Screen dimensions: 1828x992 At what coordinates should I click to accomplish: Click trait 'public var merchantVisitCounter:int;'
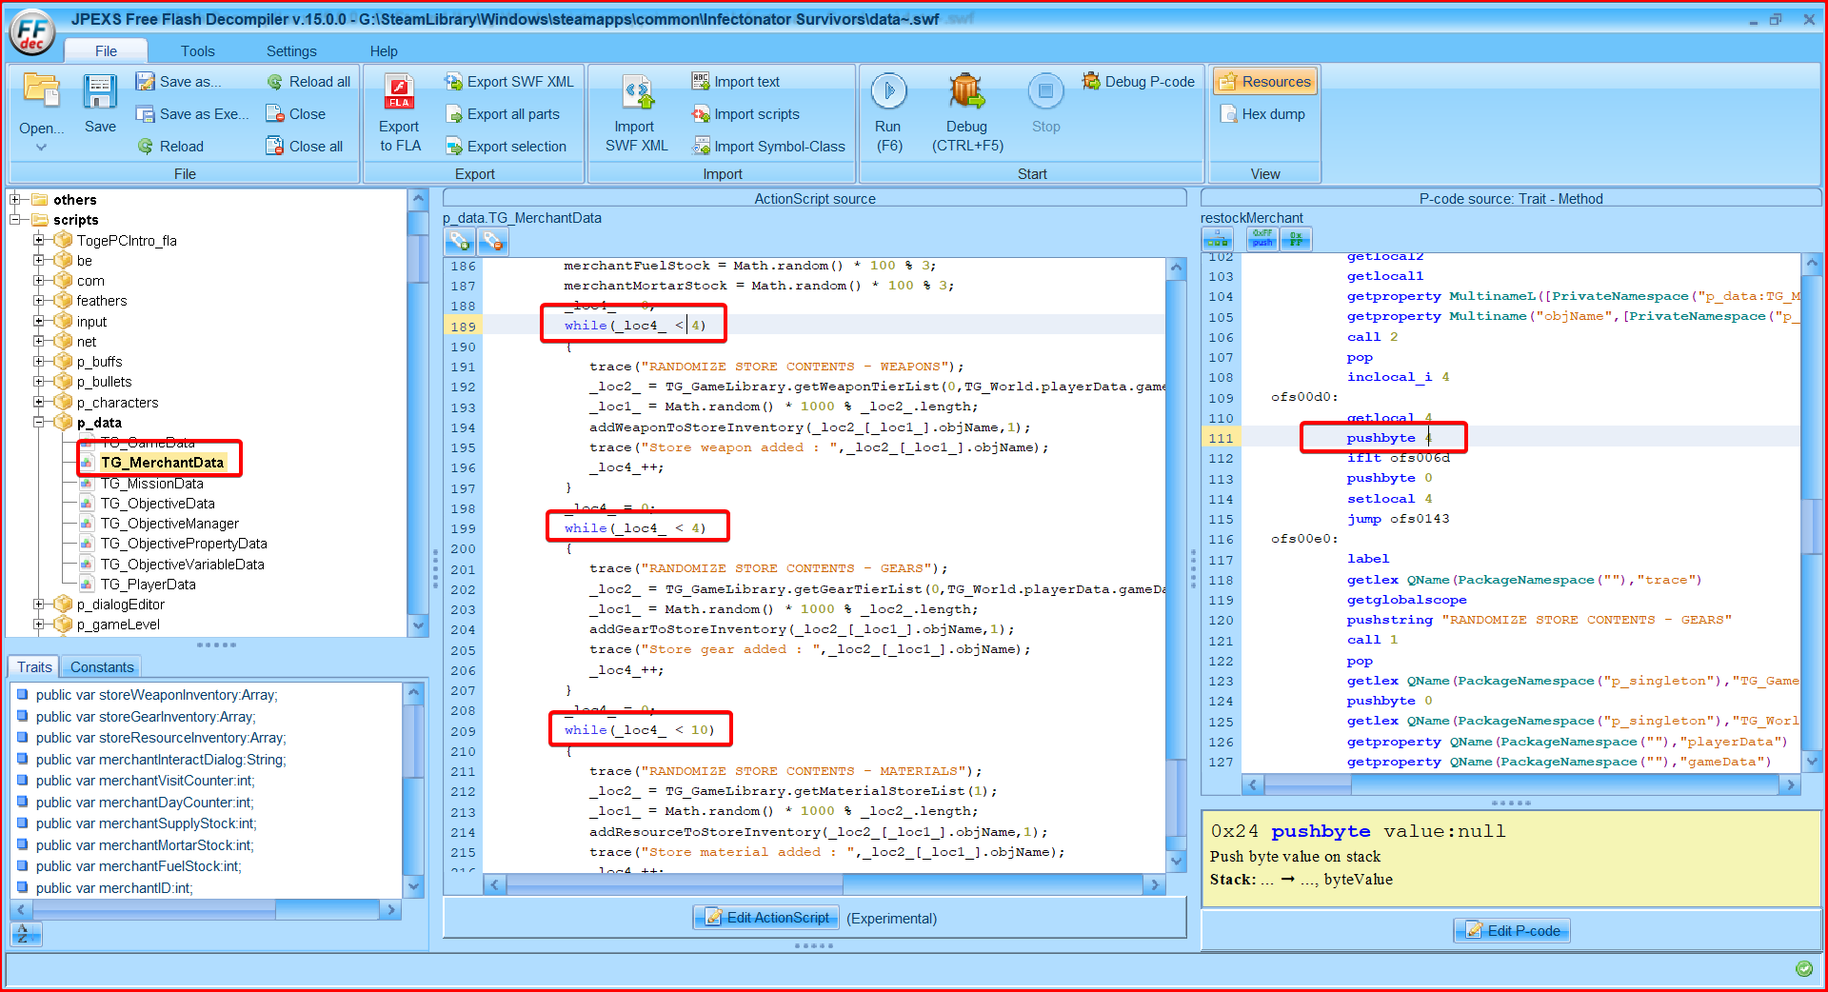coord(145,781)
